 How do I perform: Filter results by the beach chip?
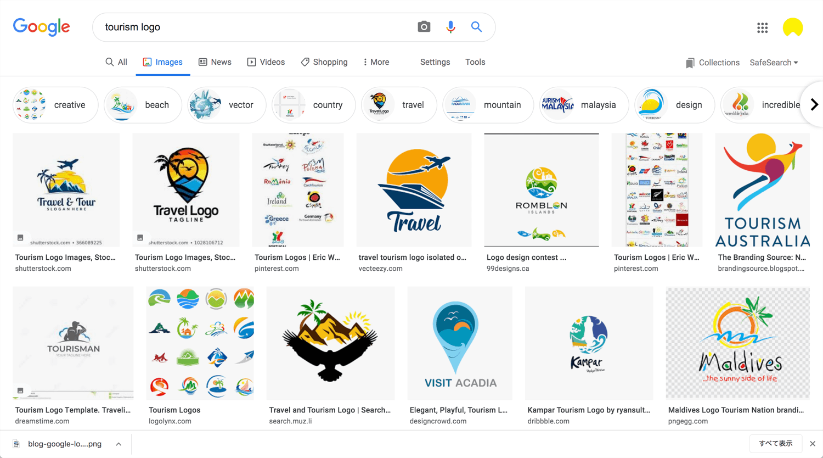[x=143, y=105]
